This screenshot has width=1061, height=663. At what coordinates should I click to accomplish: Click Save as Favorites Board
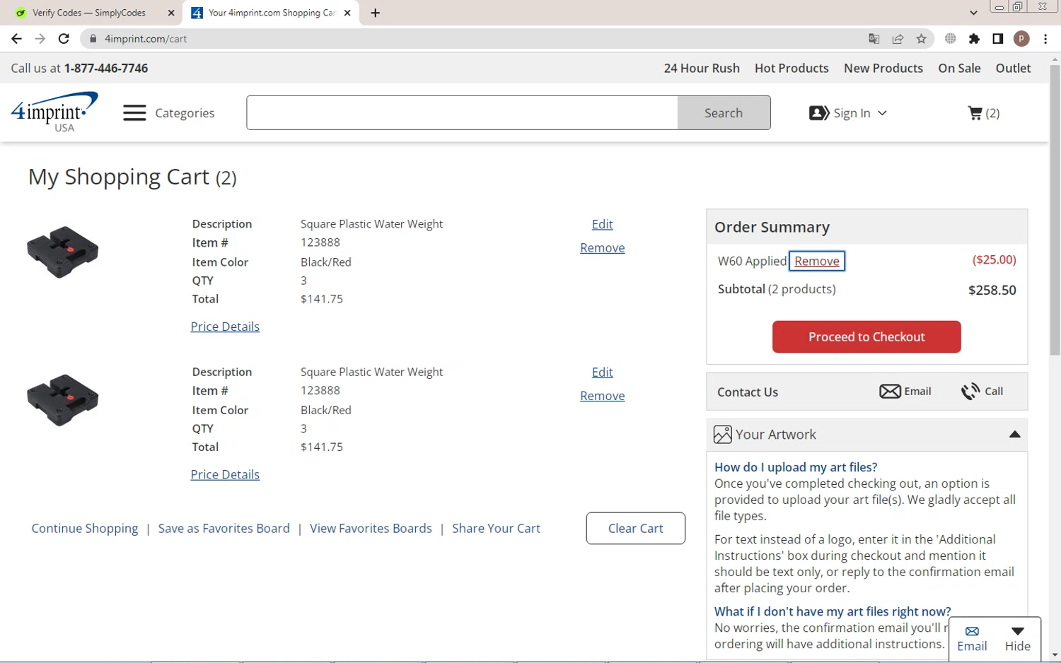tap(224, 529)
